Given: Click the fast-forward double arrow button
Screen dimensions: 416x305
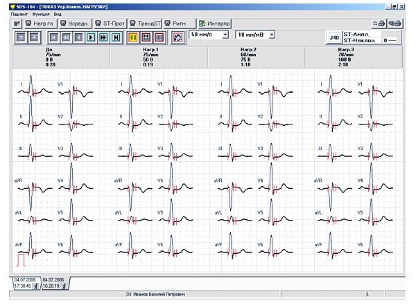Looking at the screenshot, I should pos(103,37).
